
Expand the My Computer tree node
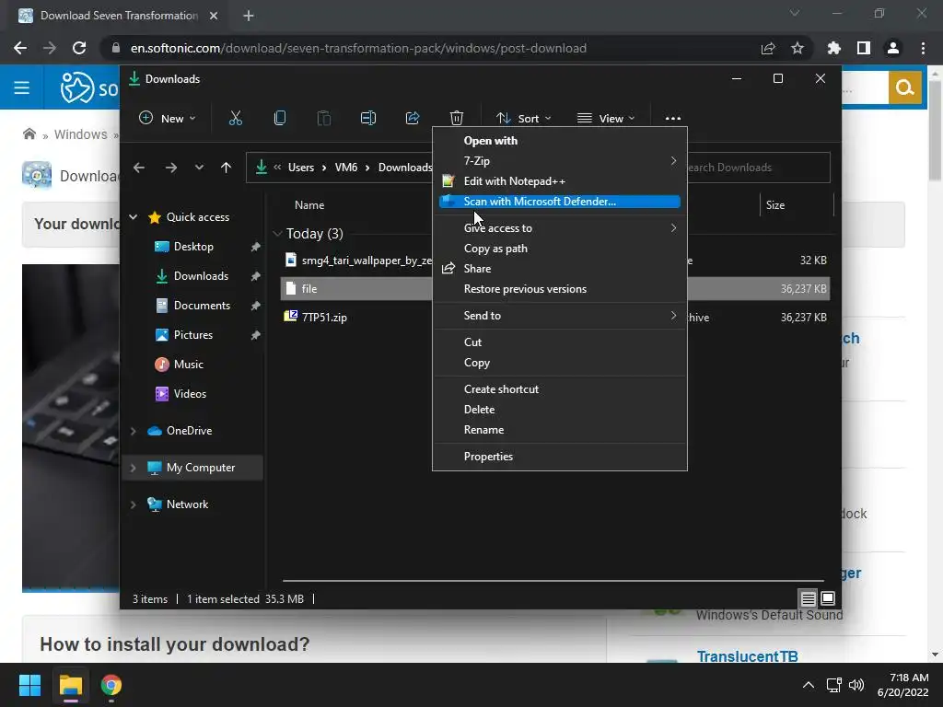point(133,468)
